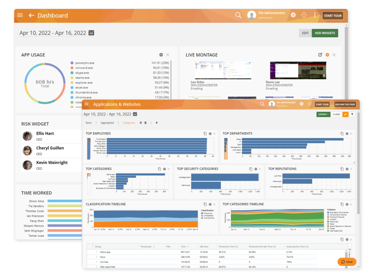Open the calendar date picker for the report
Image resolution: width=369 pixels, height=277 pixels.
[134, 114]
